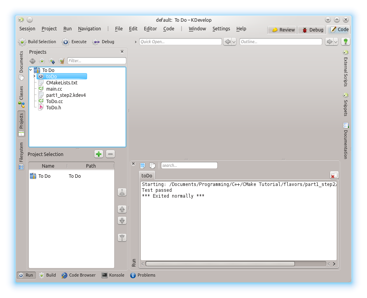Select the toDo output tab

click(x=147, y=176)
